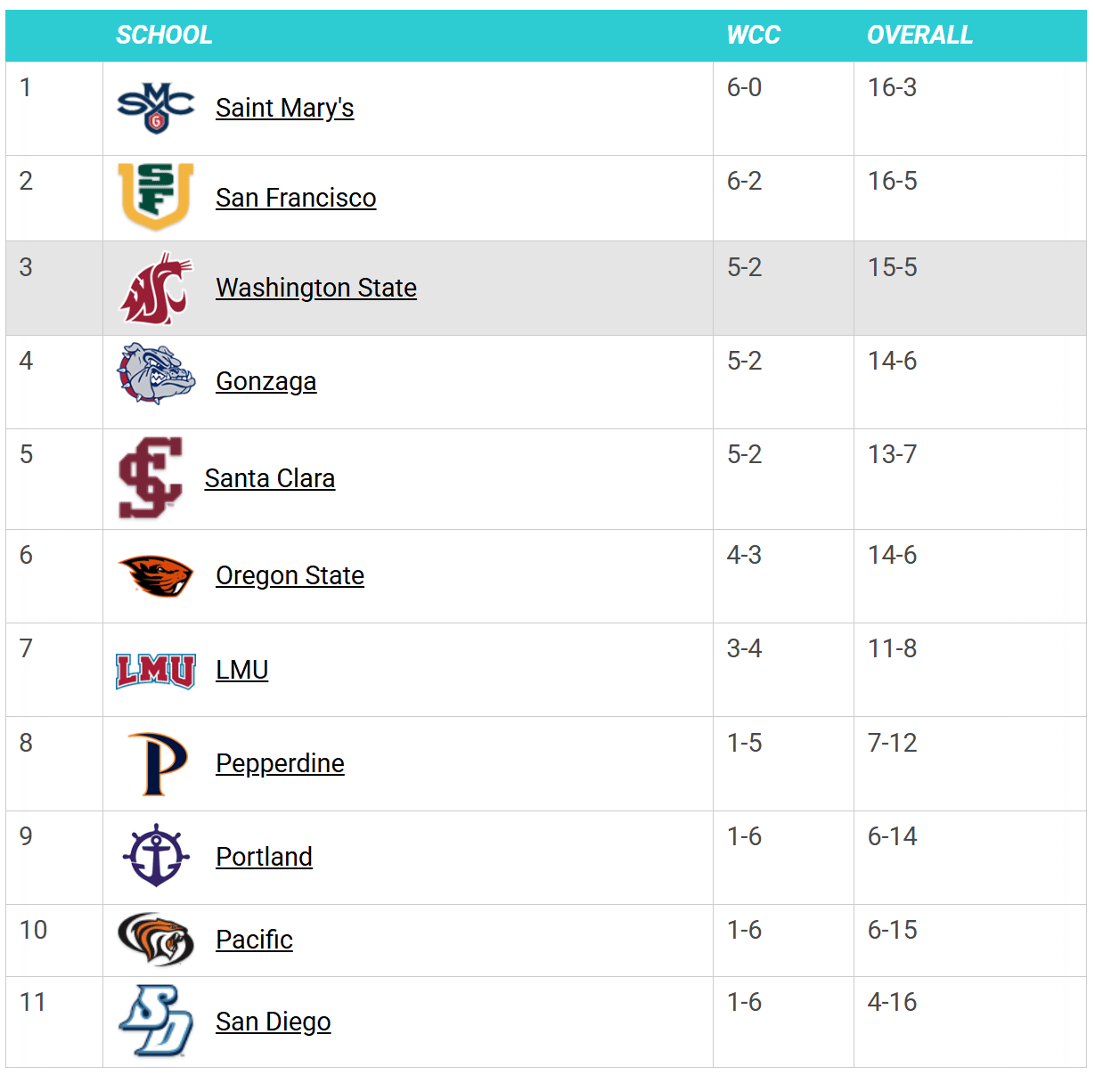
Task: Click the Portland Pilots anchor logo
Action: pyautogui.click(x=156, y=856)
